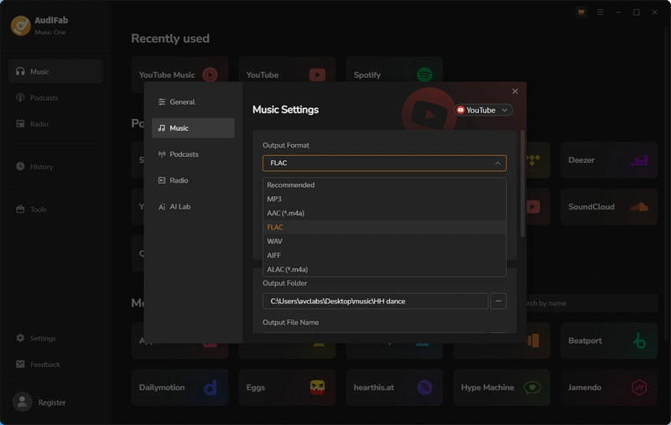The width and height of the screenshot is (671, 425).
Task: Open AI Lab settings tab
Action: coord(193,206)
